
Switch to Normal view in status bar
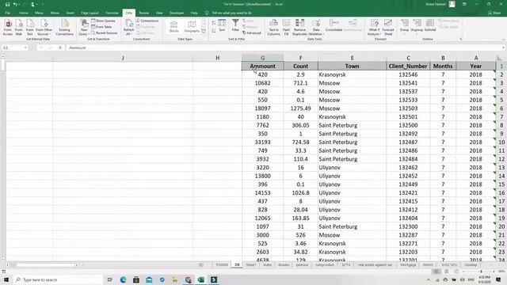pyautogui.click(x=436, y=272)
